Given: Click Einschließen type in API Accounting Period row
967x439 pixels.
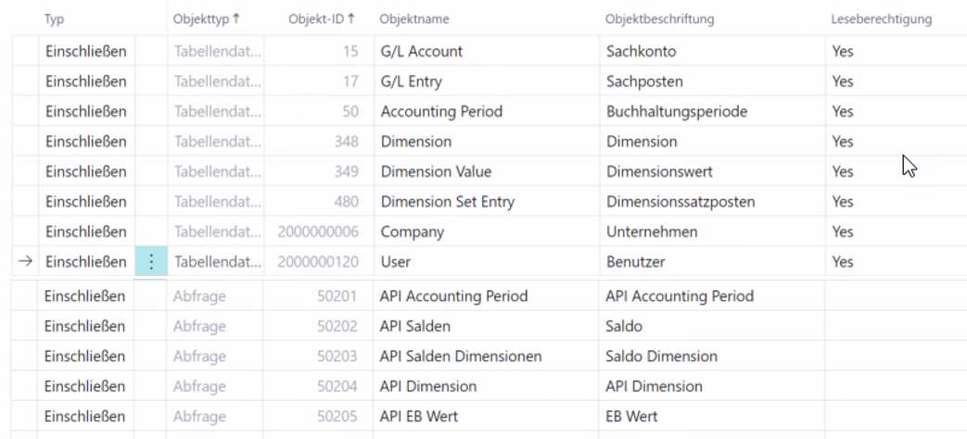Looking at the screenshot, I should point(85,296).
